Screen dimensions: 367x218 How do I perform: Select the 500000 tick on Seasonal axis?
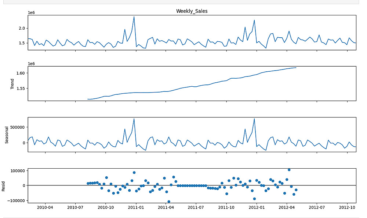[18, 127]
